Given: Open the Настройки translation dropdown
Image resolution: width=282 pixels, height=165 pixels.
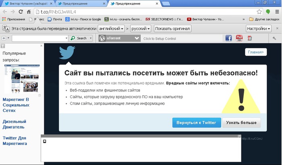Looking at the screenshot, I should click(x=259, y=29).
